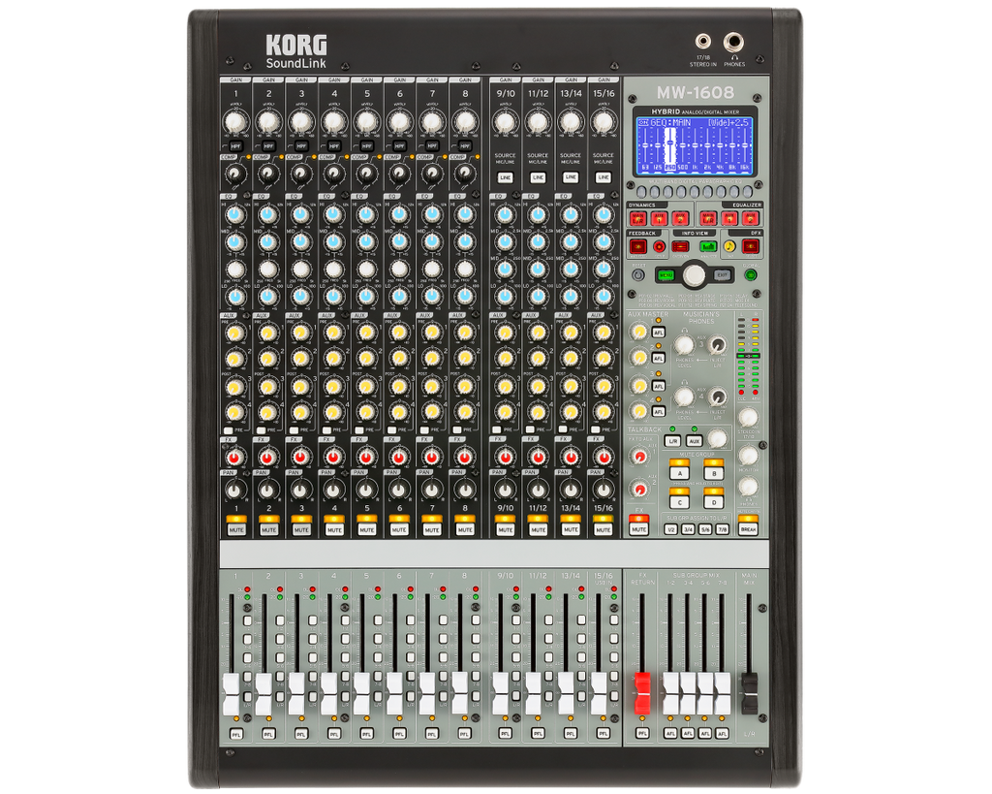Click the grey EXIT button
Screen dimensions: 992x794
(723, 274)
